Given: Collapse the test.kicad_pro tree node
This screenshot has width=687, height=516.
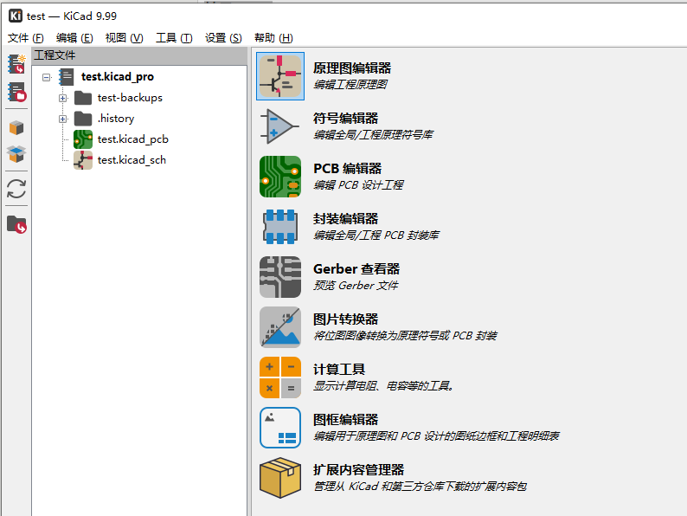Looking at the screenshot, I should point(47,77).
